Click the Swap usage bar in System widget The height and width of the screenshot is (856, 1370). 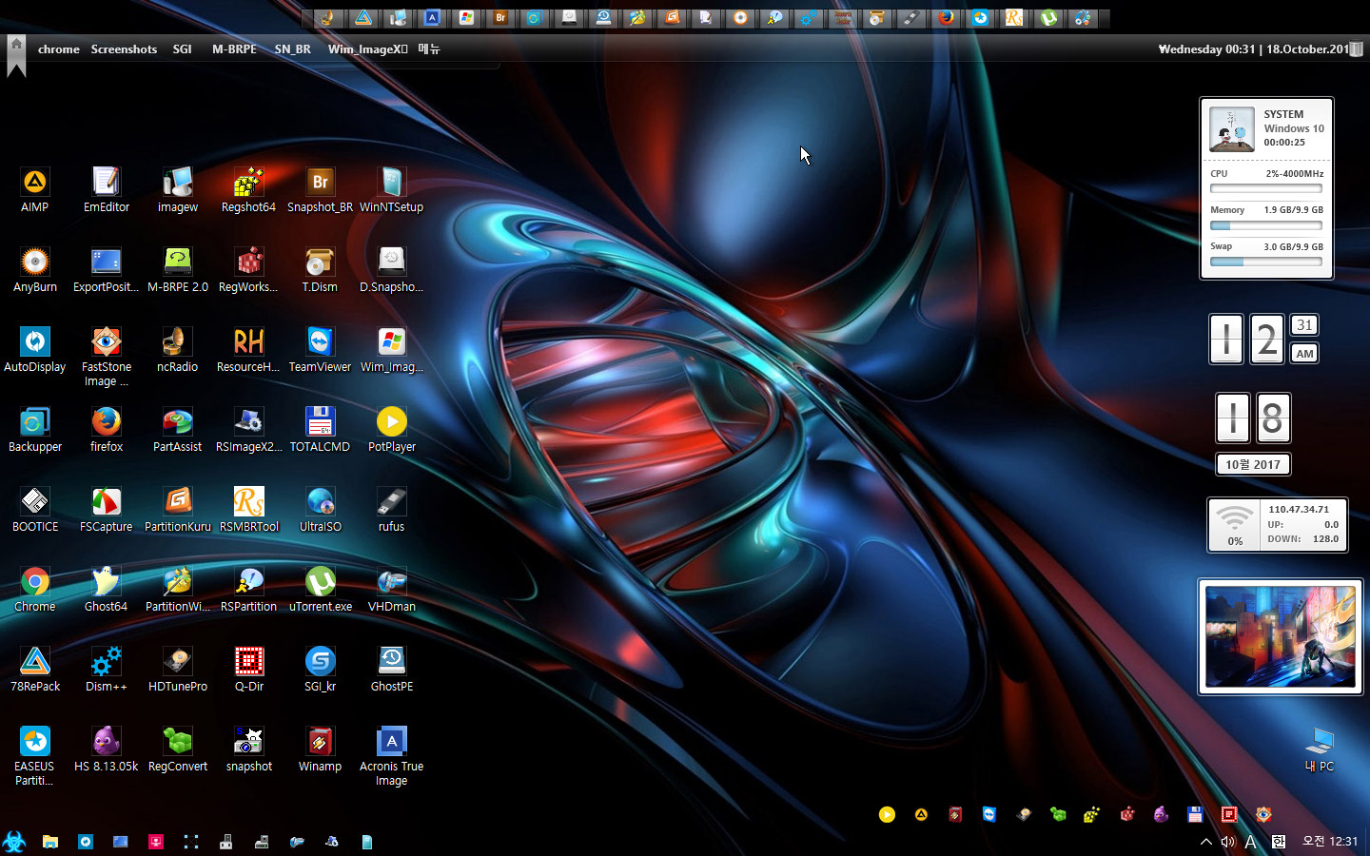click(1266, 262)
